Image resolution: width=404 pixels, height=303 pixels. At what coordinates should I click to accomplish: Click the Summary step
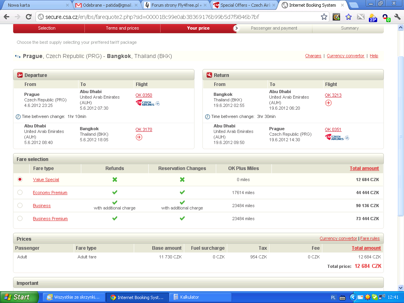tap(350, 28)
